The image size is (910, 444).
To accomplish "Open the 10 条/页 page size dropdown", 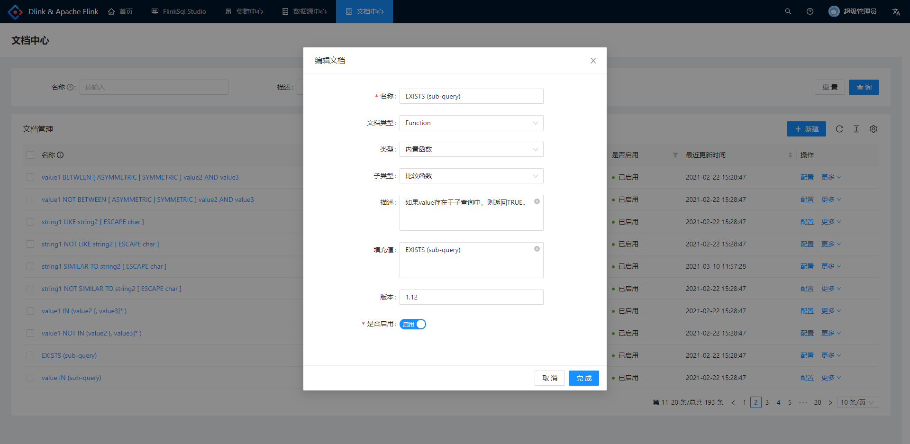I will (x=858, y=402).
